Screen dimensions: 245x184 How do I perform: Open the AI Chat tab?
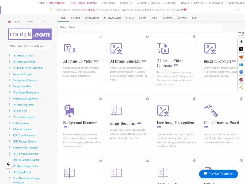click(x=130, y=18)
